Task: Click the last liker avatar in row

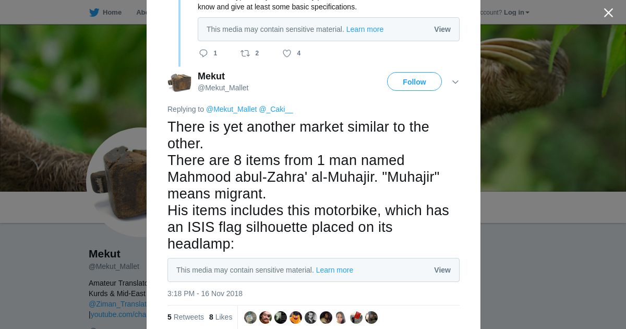Action: 371,318
